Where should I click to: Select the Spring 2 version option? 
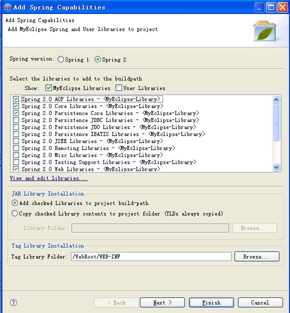[x=97, y=59]
